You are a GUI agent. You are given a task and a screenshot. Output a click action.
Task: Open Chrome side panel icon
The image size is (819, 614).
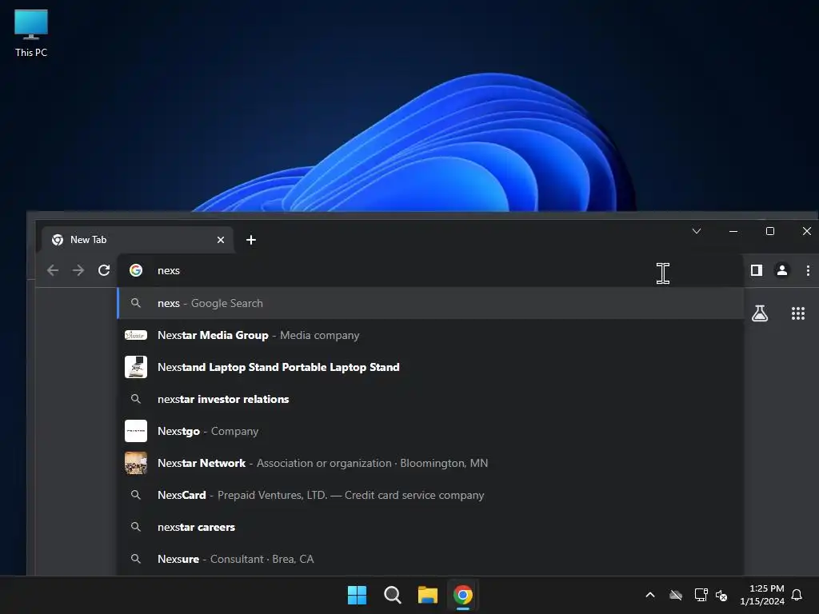(x=757, y=270)
